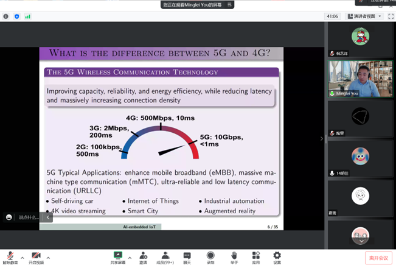Click the meeting info icon at top-left

[6, 16]
